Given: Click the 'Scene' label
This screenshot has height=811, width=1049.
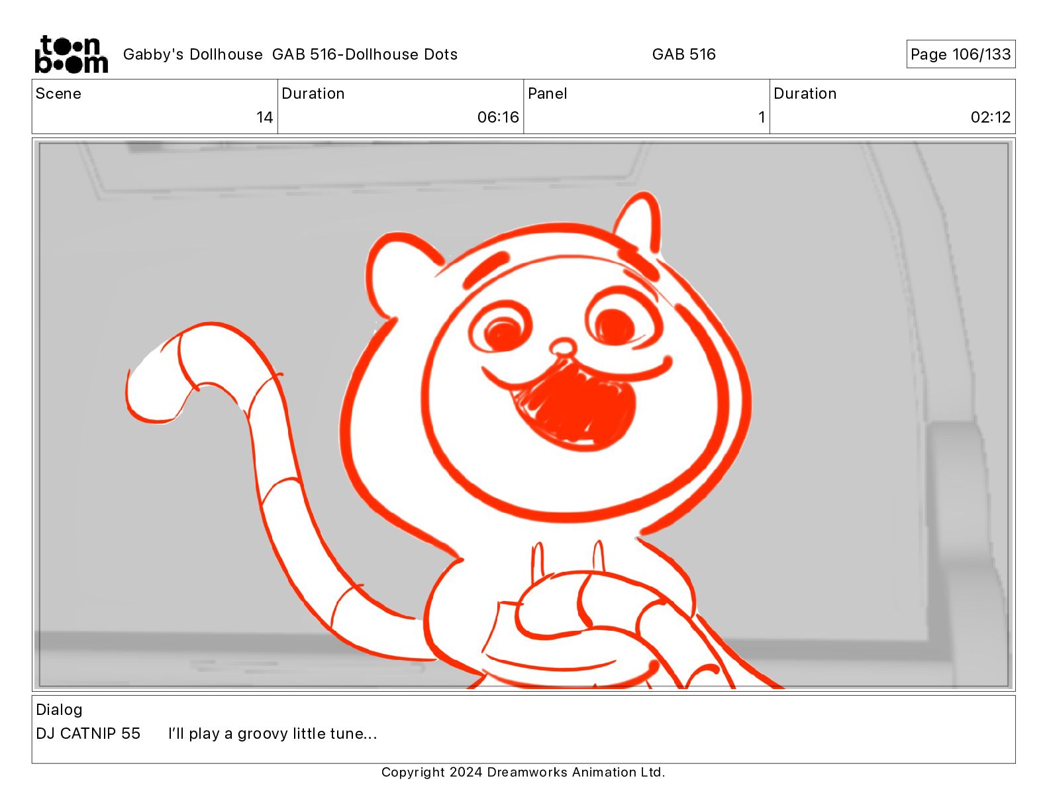Looking at the screenshot, I should pyautogui.click(x=58, y=93).
